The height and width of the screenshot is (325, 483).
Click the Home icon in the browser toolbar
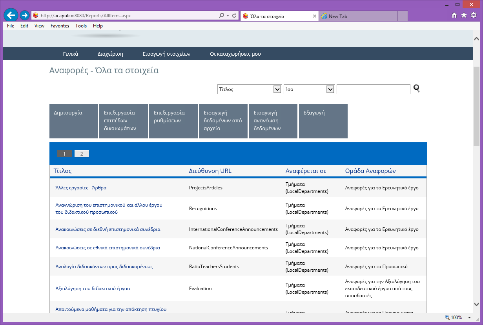[x=454, y=15]
